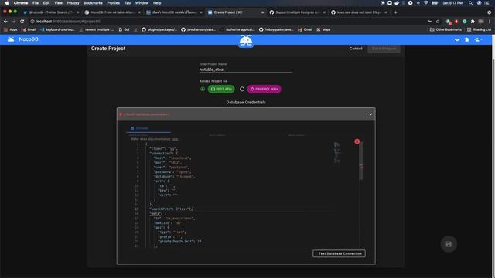495x278 pixels.
Task: Click the code editor vertical scrollbar
Action: [x=360, y=161]
